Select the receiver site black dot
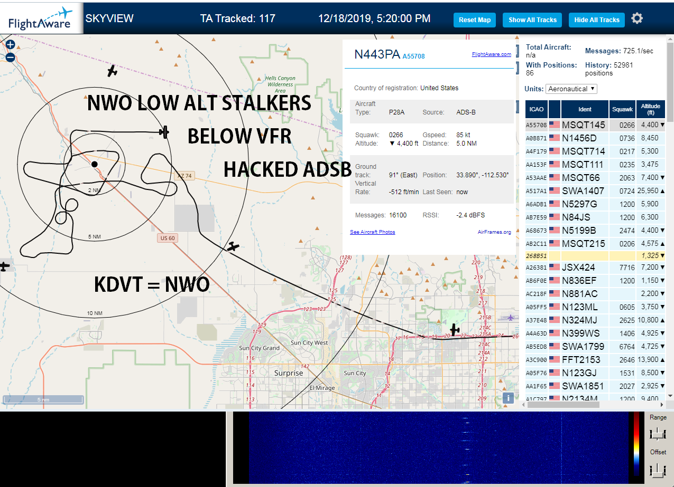 click(95, 164)
